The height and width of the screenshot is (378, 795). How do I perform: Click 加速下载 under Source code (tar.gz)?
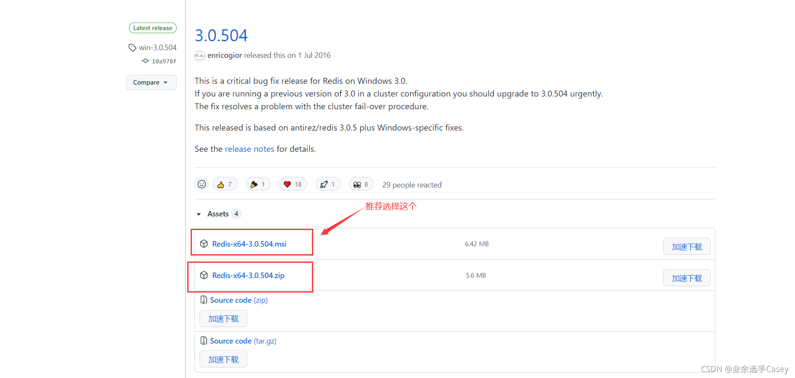point(223,359)
